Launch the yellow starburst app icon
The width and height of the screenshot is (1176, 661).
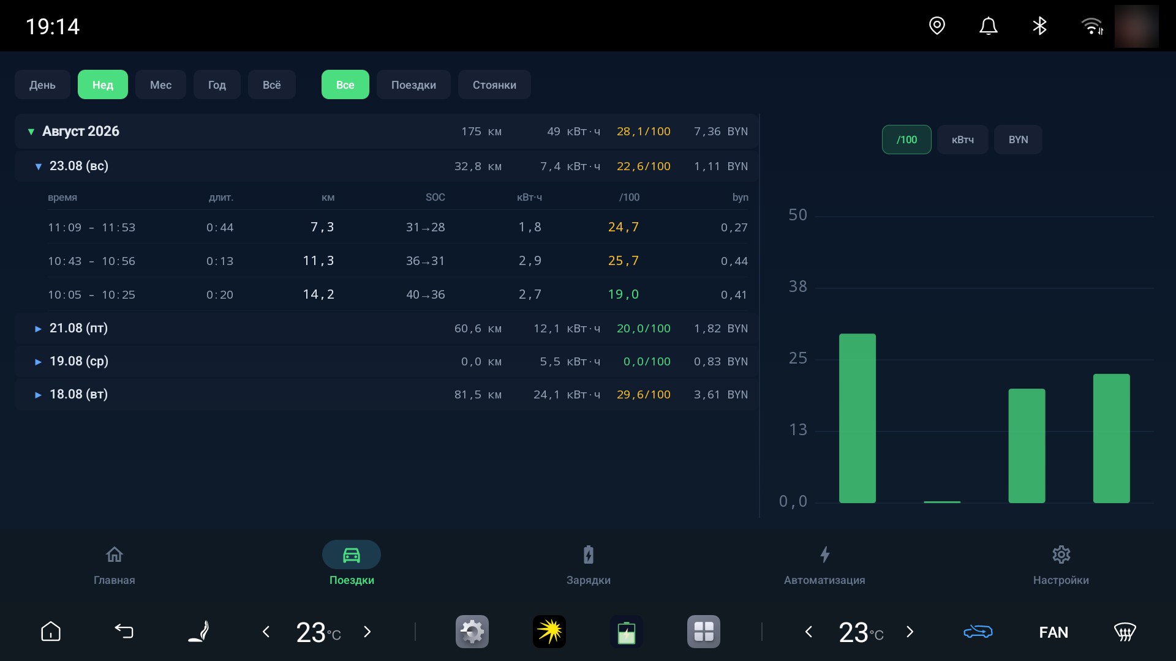(x=549, y=632)
